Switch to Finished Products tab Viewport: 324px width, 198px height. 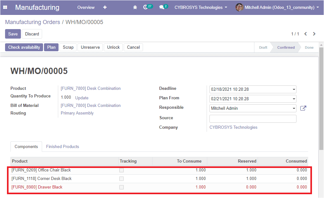click(63, 146)
